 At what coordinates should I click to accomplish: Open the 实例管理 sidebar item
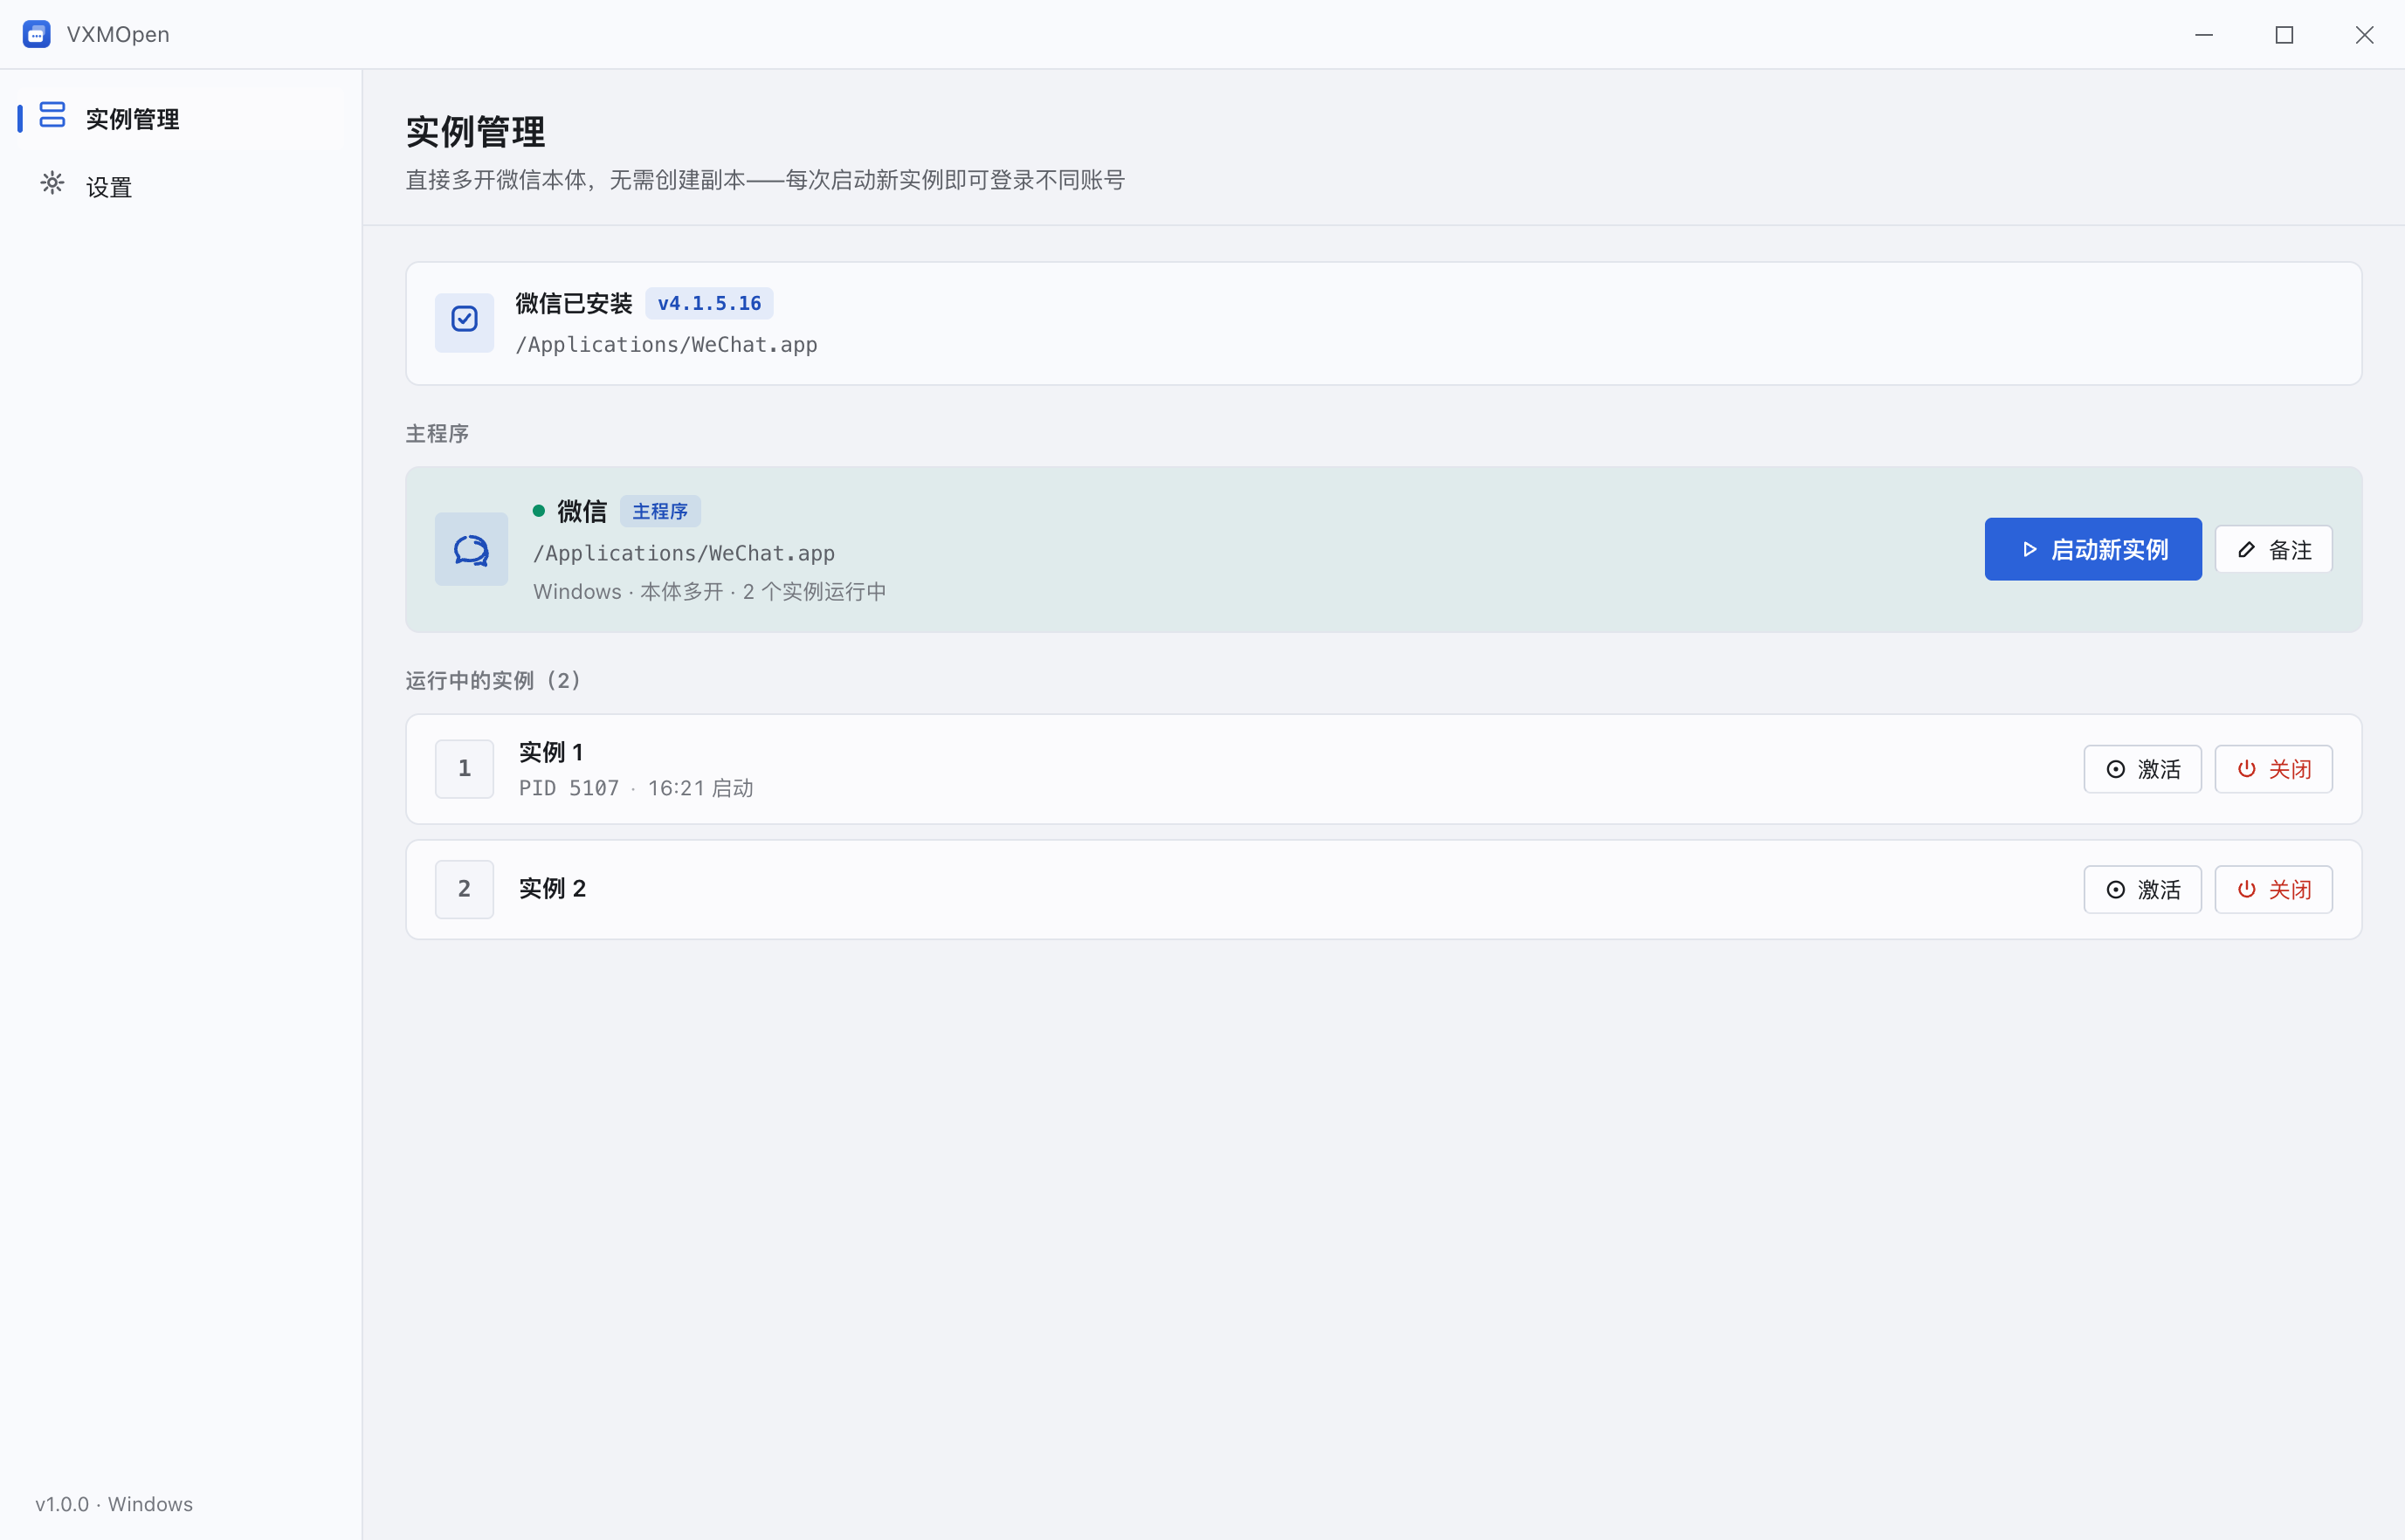click(x=181, y=119)
